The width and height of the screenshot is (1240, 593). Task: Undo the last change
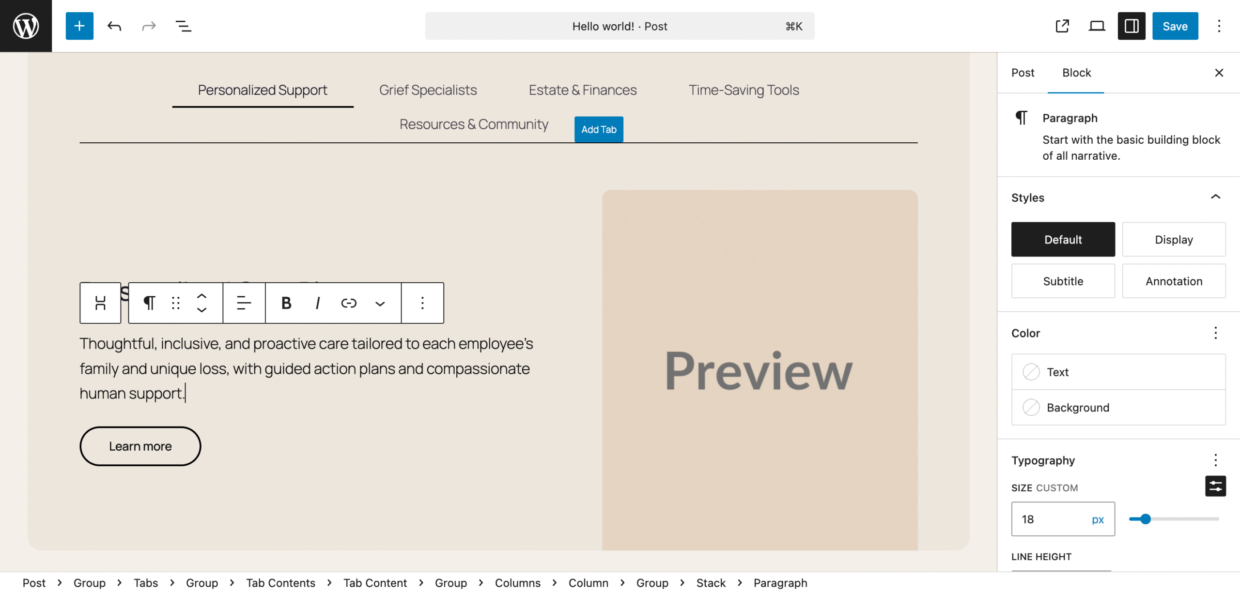114,26
